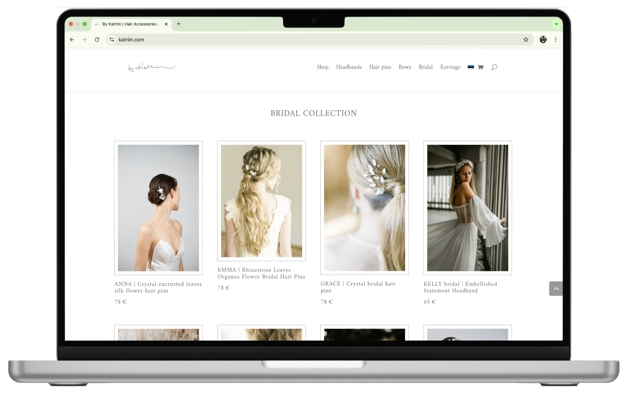Image resolution: width=630 pixels, height=401 pixels.
Task: Open the shopping cart icon
Action: coord(480,67)
